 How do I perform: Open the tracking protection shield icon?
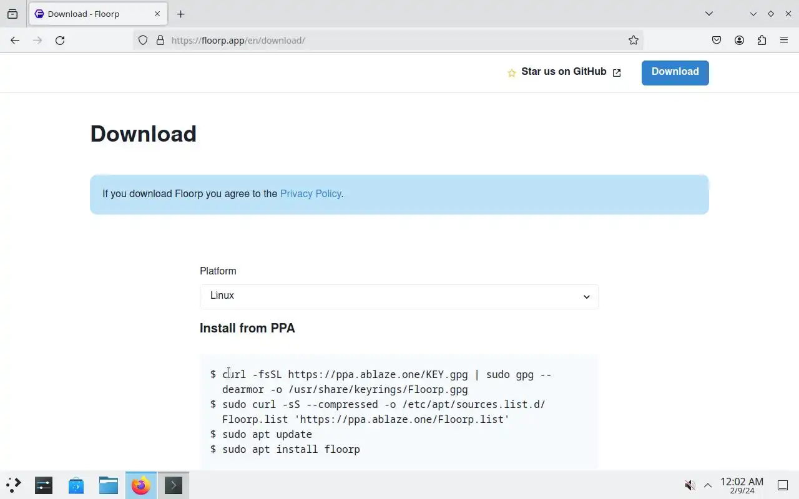pos(143,40)
